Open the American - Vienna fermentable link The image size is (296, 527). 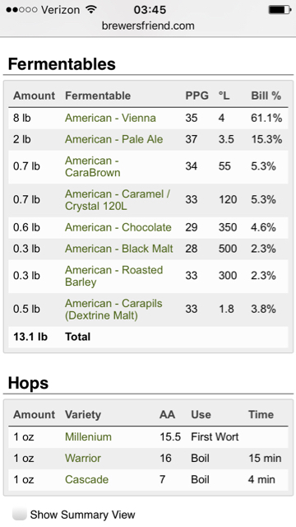(x=110, y=118)
